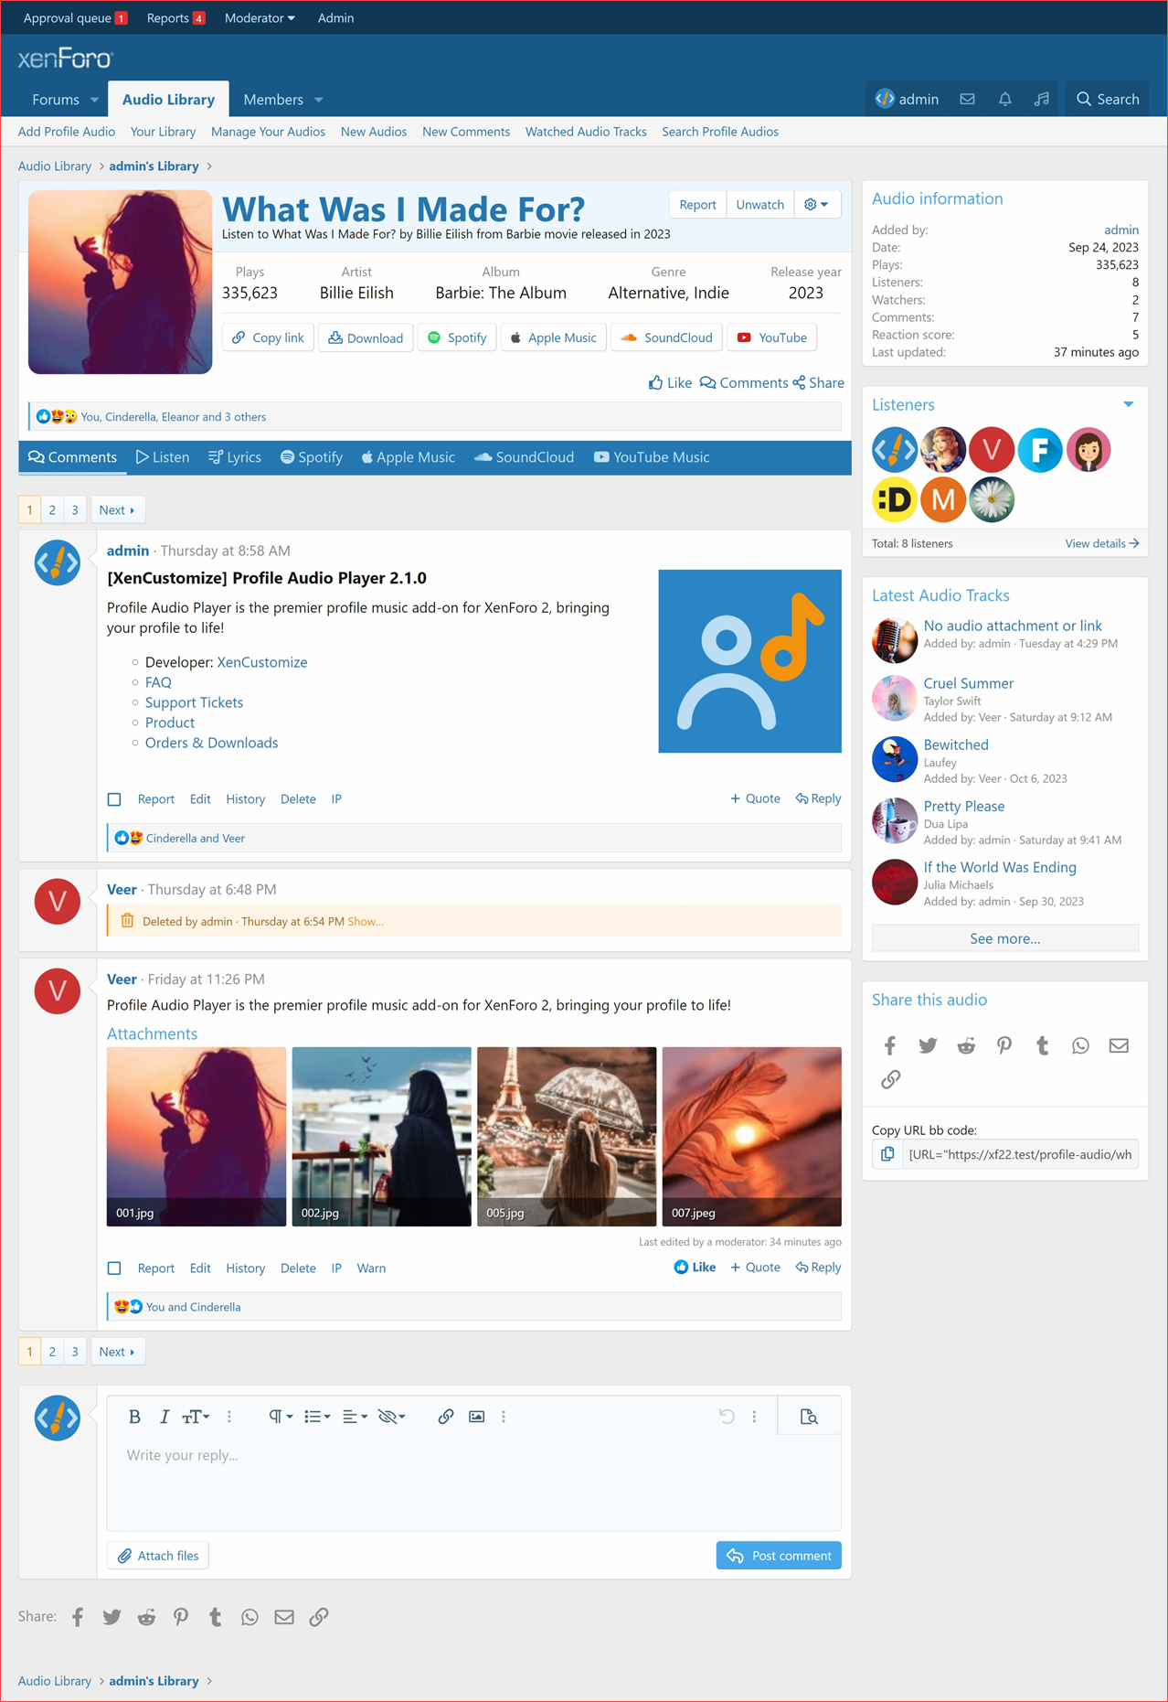Switch to the Lyrics tab
This screenshot has height=1702, width=1168.
click(x=235, y=457)
